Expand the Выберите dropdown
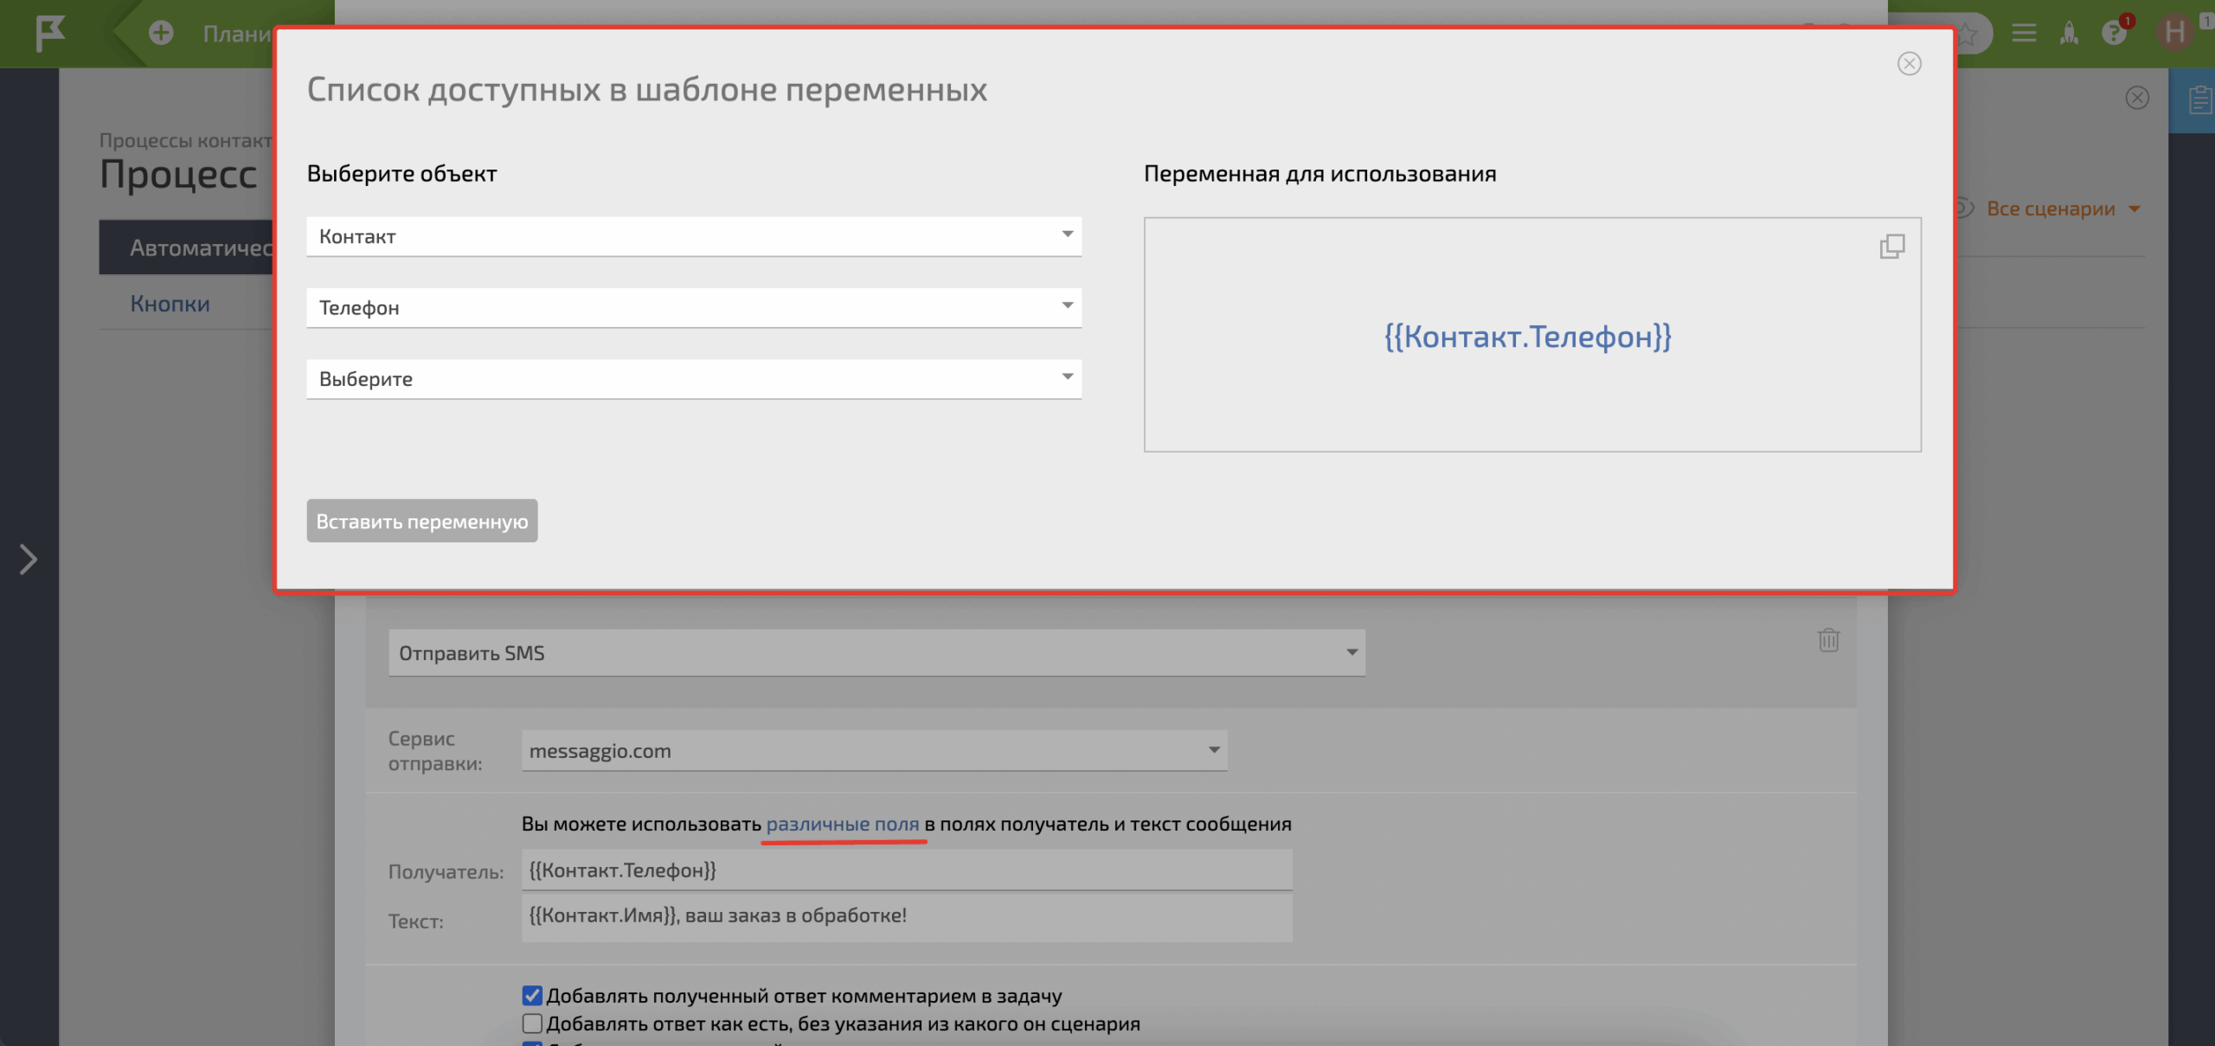Viewport: 2215px width, 1046px height. pos(693,379)
